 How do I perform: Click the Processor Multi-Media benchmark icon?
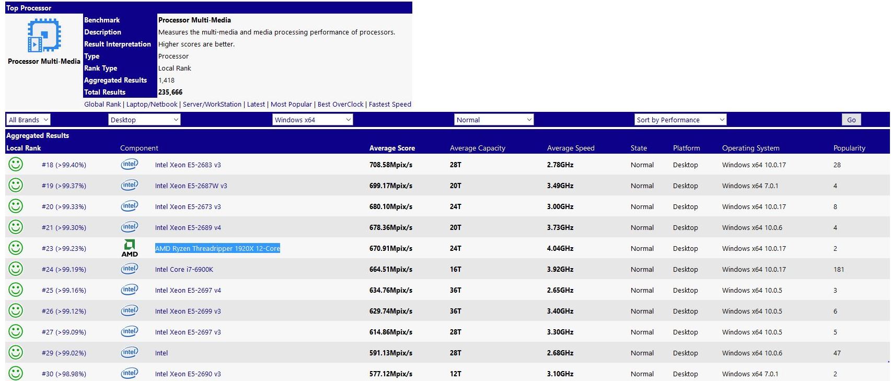tap(44, 36)
